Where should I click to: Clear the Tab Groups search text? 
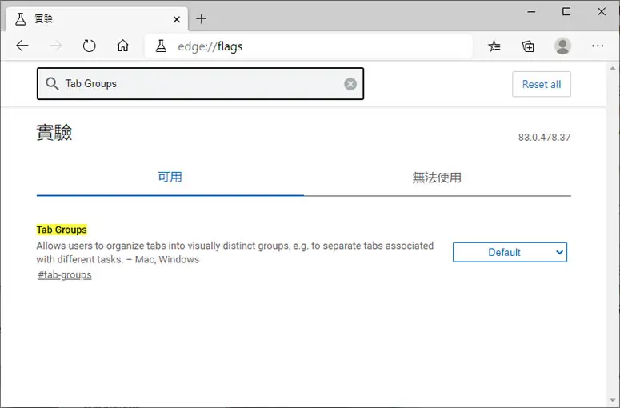(350, 84)
